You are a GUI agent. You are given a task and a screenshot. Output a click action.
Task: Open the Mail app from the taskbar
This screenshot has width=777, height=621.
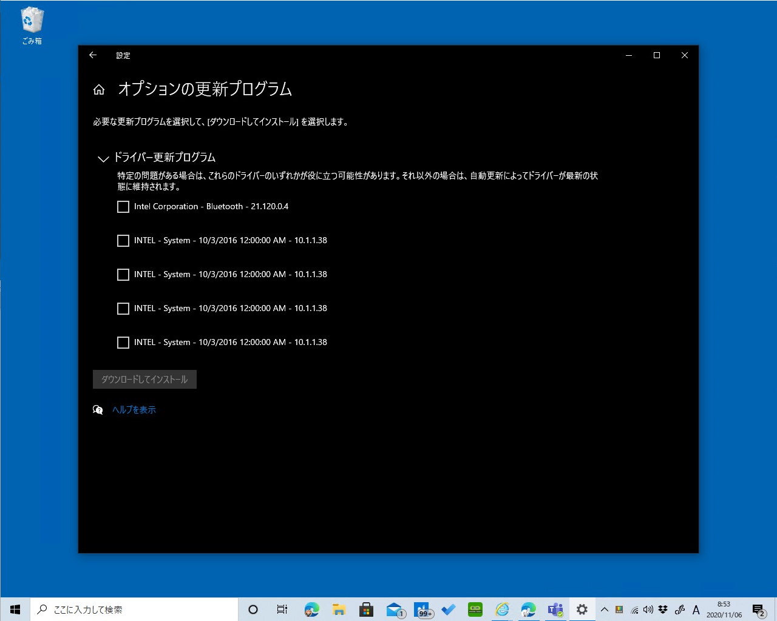point(395,609)
